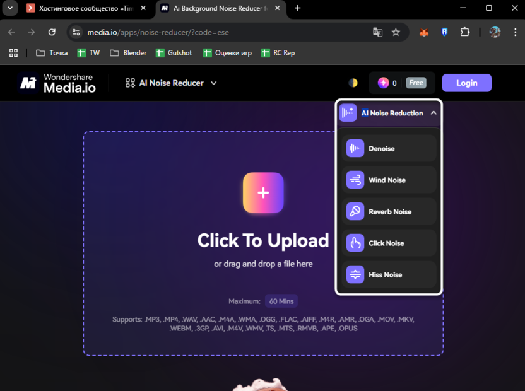Open the MetaMask fox extension

coord(424,32)
